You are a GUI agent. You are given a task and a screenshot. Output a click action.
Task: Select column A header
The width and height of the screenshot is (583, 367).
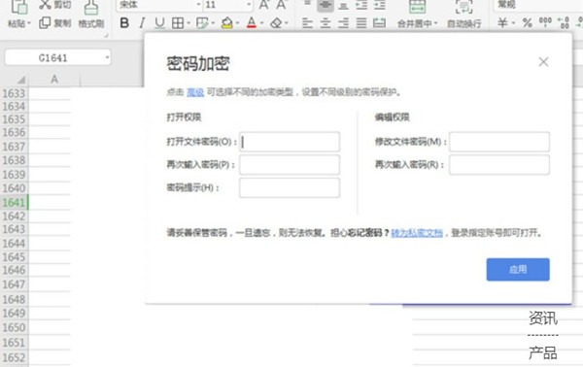point(54,79)
